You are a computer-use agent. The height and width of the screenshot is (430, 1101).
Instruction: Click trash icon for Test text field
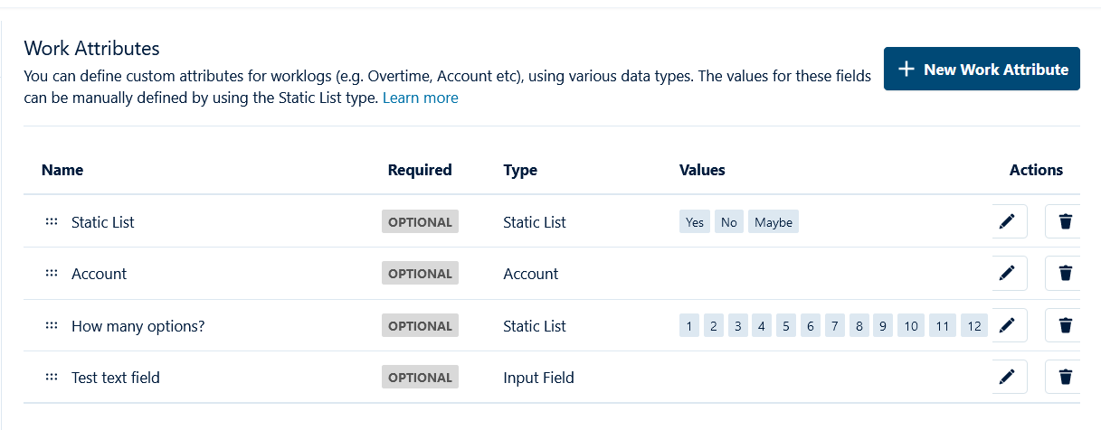[x=1064, y=377]
